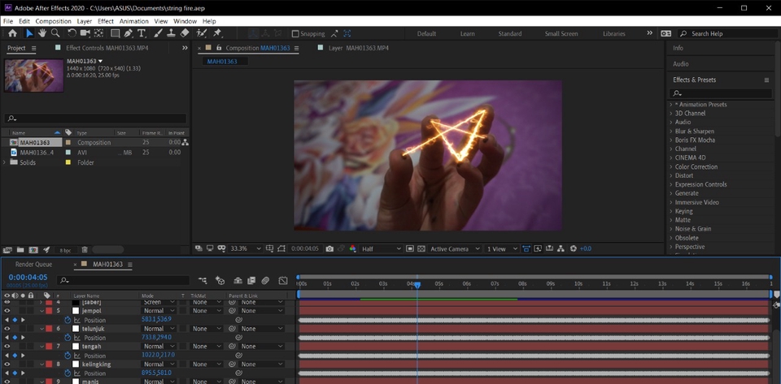Click the red label swatch of kelingking
This screenshot has height=384, width=781.
(48, 365)
